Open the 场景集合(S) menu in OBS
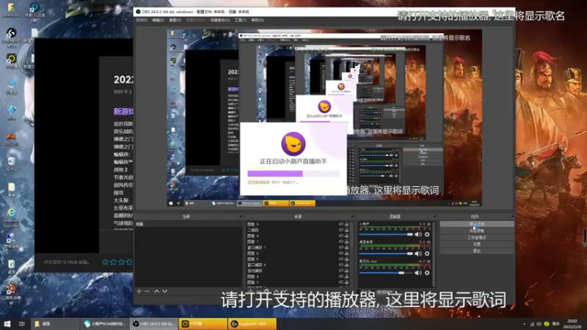 click(x=219, y=20)
